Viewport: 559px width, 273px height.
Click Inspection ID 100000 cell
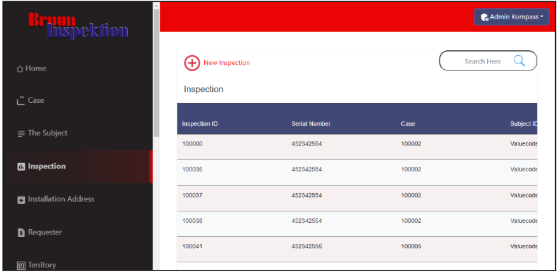coord(192,144)
